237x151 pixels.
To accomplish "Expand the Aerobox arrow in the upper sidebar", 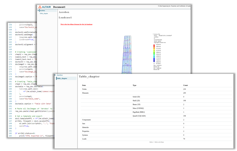I will click(38, 10).
